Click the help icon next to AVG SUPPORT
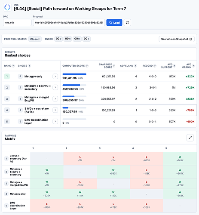The height and width of the screenshot is (215, 199). [175, 66]
